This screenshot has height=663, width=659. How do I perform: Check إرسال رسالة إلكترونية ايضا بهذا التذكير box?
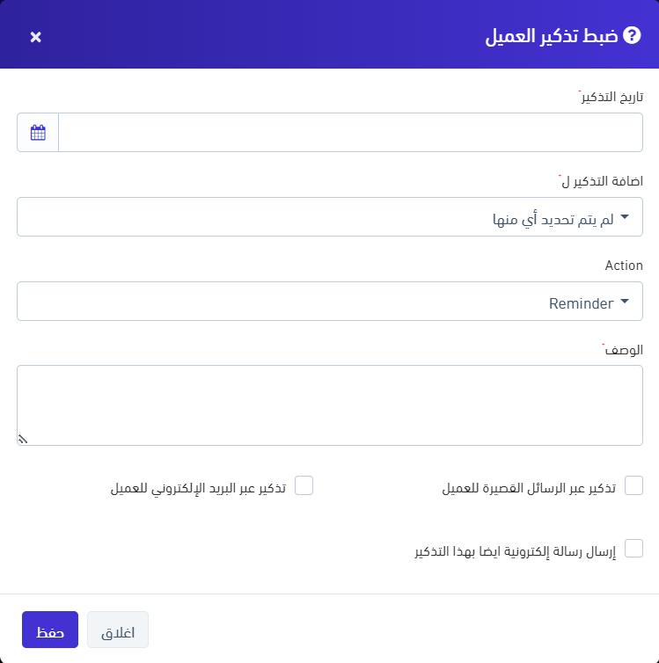[633, 550]
